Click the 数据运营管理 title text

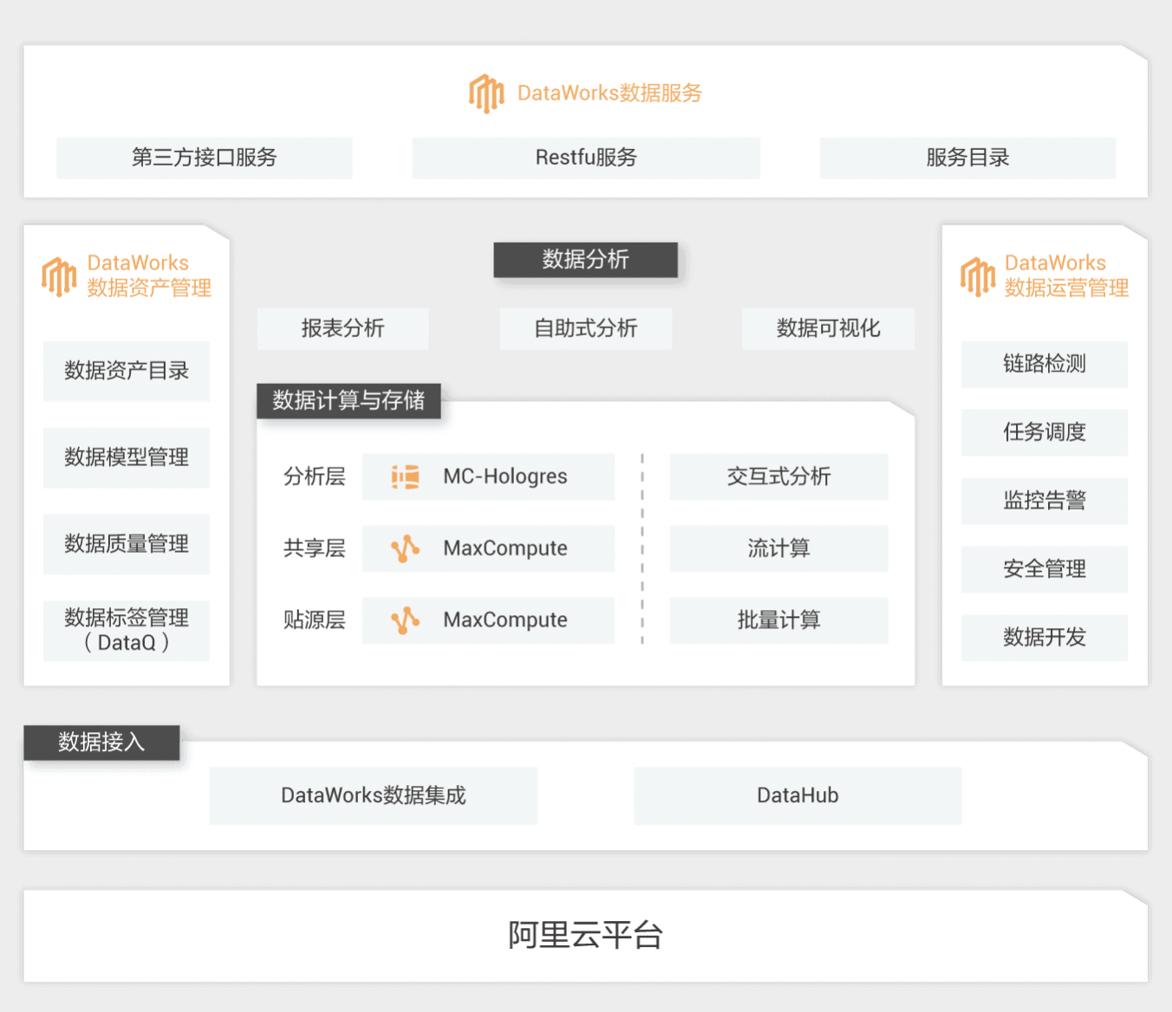click(1066, 289)
